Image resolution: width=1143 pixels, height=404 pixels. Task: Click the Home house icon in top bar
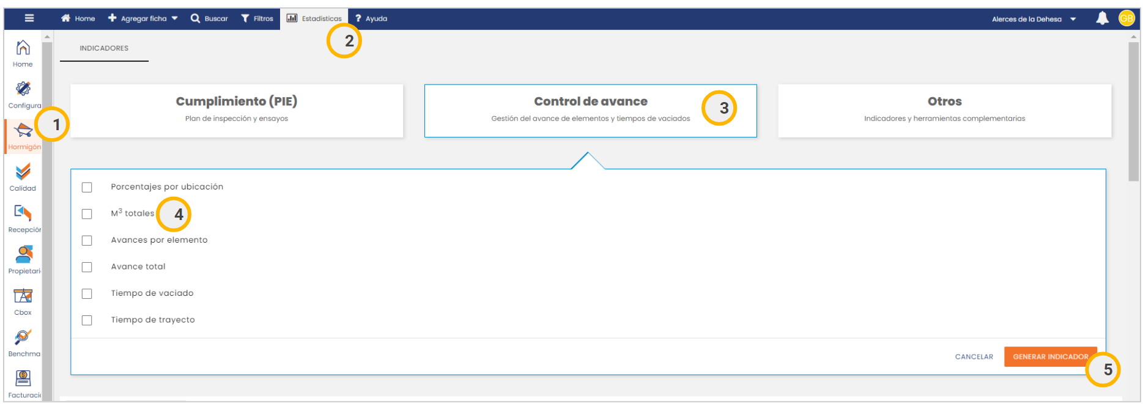(66, 18)
